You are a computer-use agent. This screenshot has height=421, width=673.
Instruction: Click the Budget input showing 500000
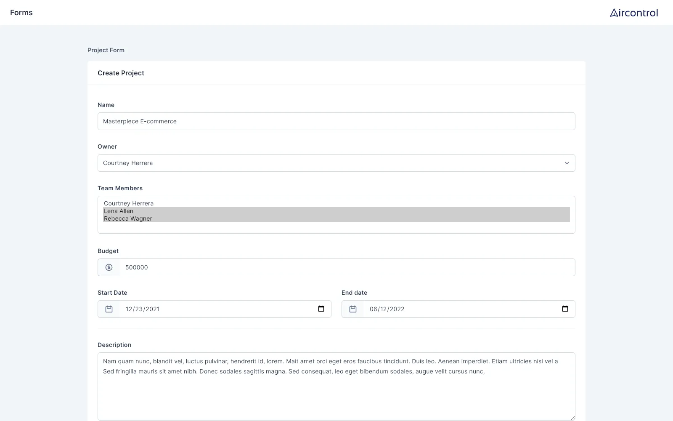coord(347,267)
